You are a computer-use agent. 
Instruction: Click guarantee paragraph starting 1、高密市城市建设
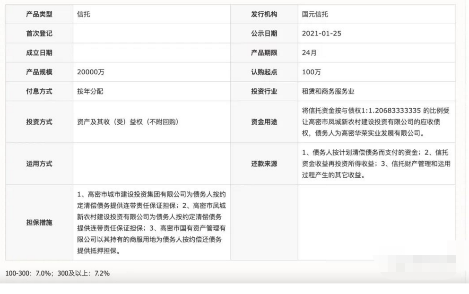(x=151, y=222)
